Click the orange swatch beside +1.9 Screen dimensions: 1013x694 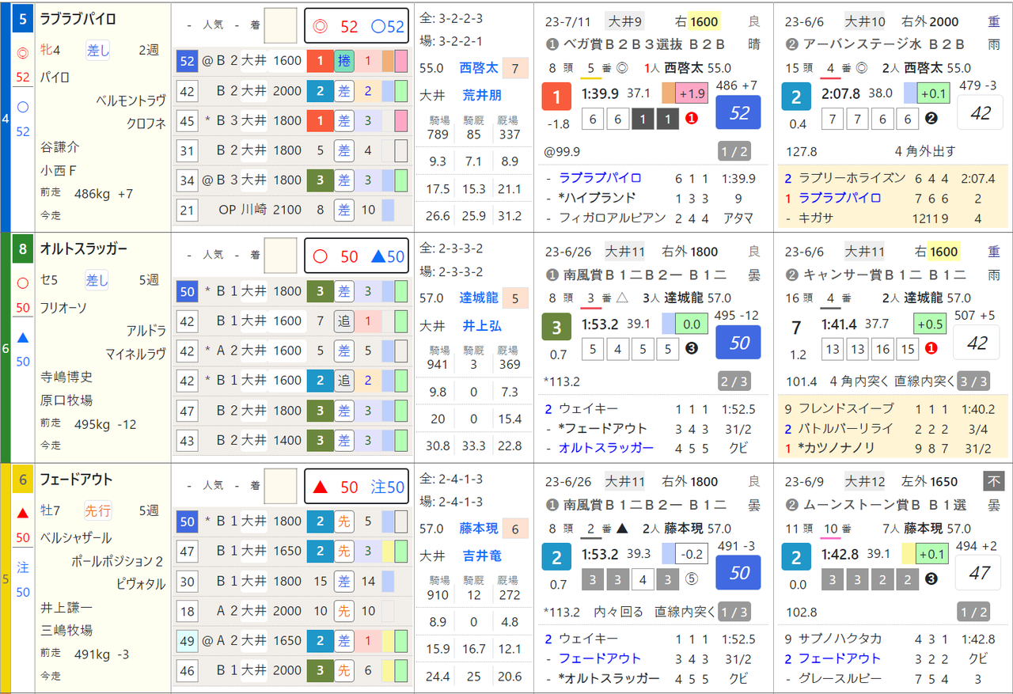point(669,93)
